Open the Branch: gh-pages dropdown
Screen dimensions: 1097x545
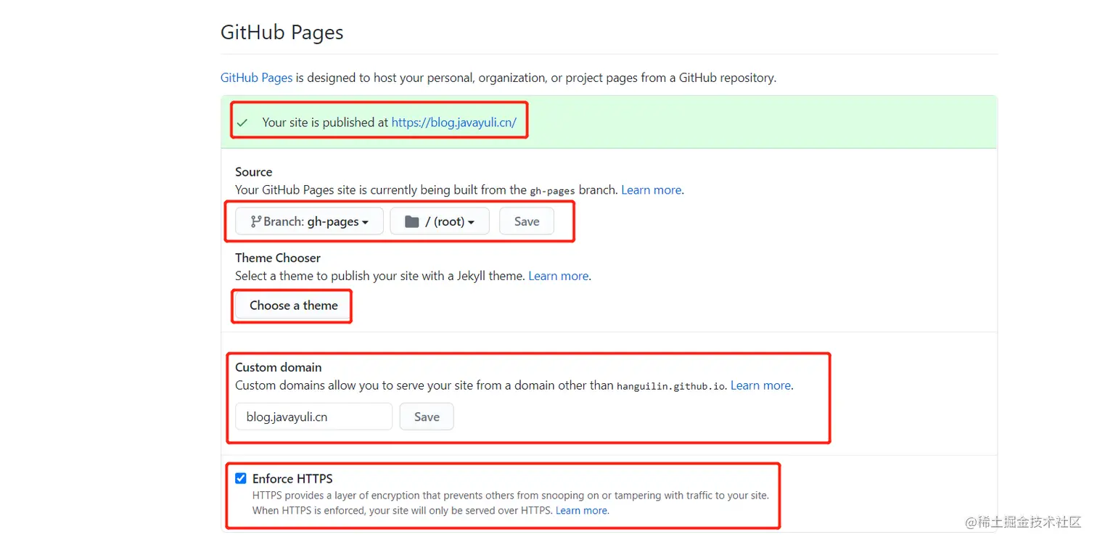(310, 222)
